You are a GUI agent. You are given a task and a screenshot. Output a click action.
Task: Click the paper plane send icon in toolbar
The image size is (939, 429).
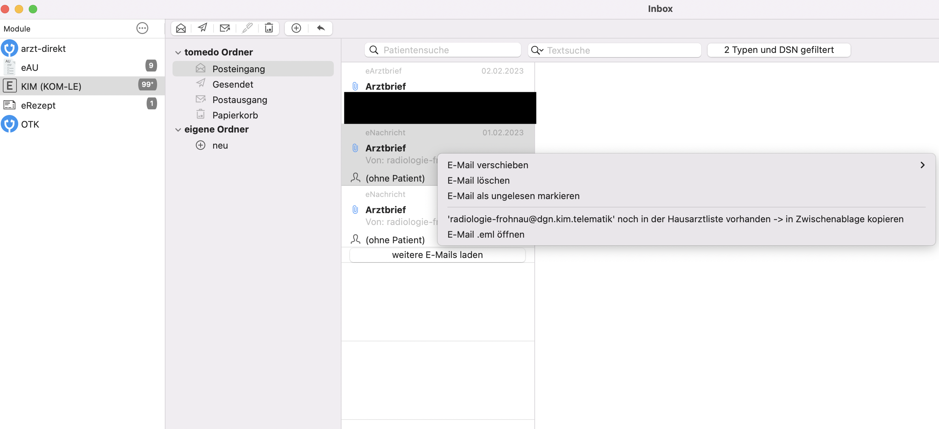coord(203,28)
